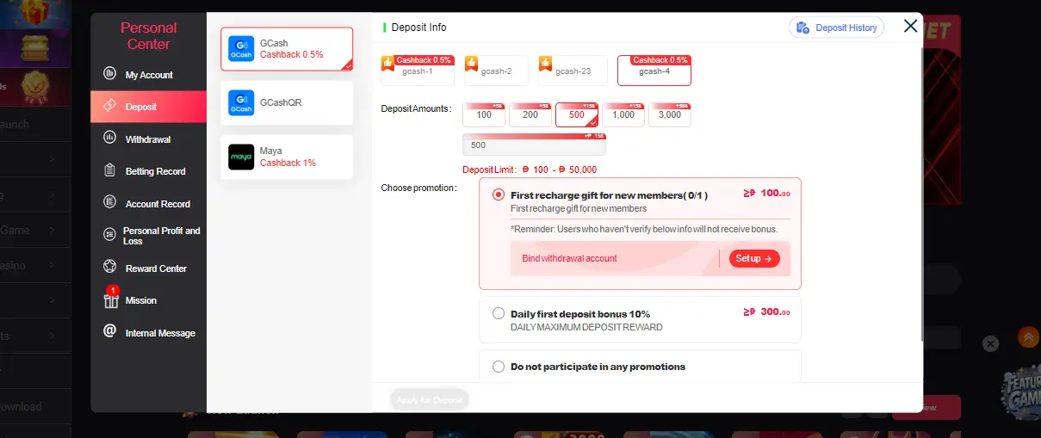Screen dimensions: 1041x438
Task: Open Personal Profit and Loss
Action: click(148, 236)
